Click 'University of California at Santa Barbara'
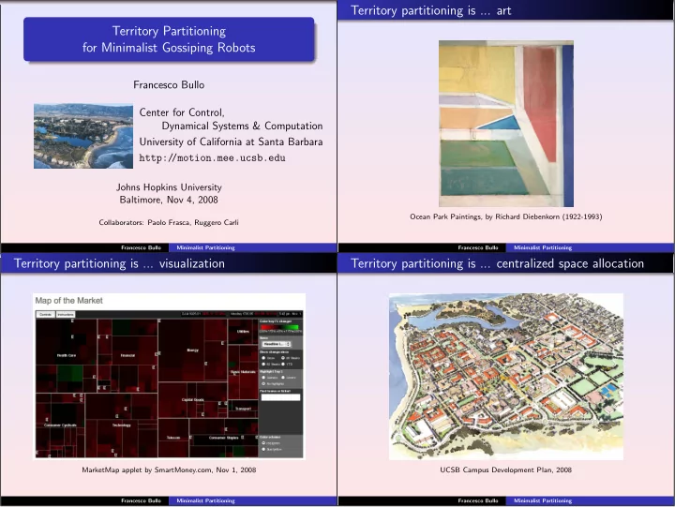Viewport: 675px width, 507px height. (231, 142)
